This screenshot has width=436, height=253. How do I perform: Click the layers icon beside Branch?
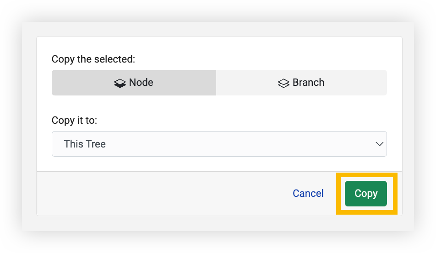tap(283, 83)
